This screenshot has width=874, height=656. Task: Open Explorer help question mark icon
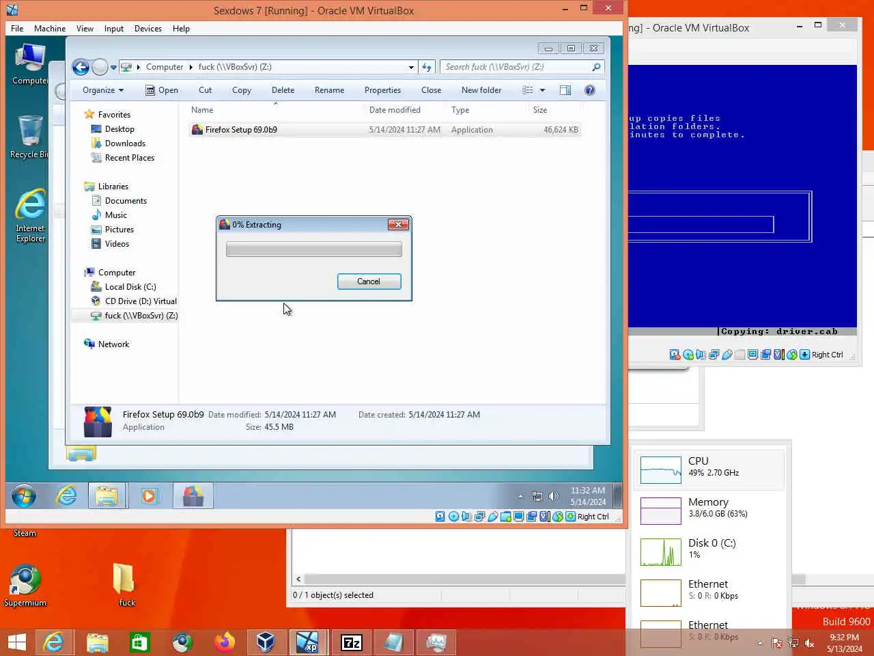[x=590, y=90]
